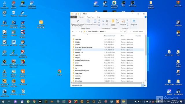Viewport: 185px width, 104px height.
Task: Switch to details view in status bar
Action: pos(142,85)
